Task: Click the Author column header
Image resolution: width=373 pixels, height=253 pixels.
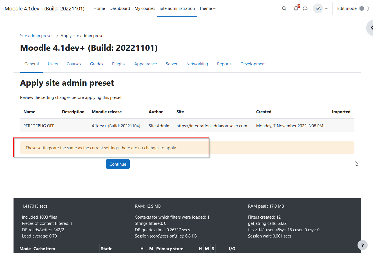Action: coord(156,112)
